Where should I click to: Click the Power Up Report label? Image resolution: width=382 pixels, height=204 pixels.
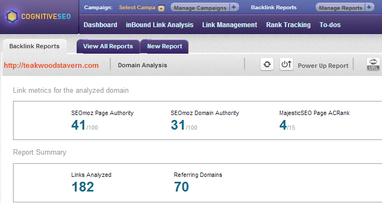(323, 66)
